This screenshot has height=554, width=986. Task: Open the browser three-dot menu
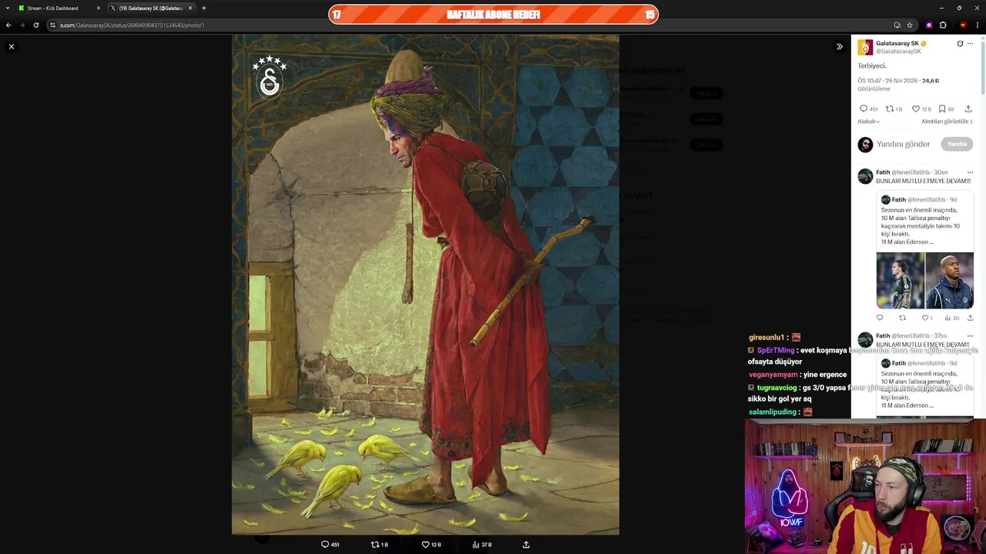[978, 25]
